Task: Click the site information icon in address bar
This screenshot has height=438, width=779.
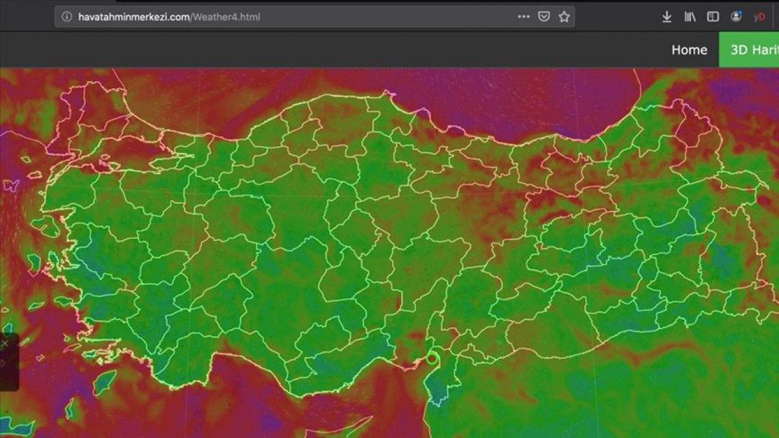Action: tap(67, 17)
